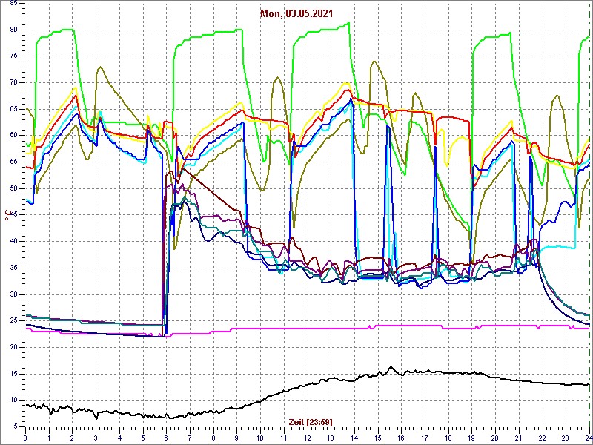Viewport: 593px width, 445px height.
Task: Select the 65 value on the temperature axis
Action: (x=12, y=109)
